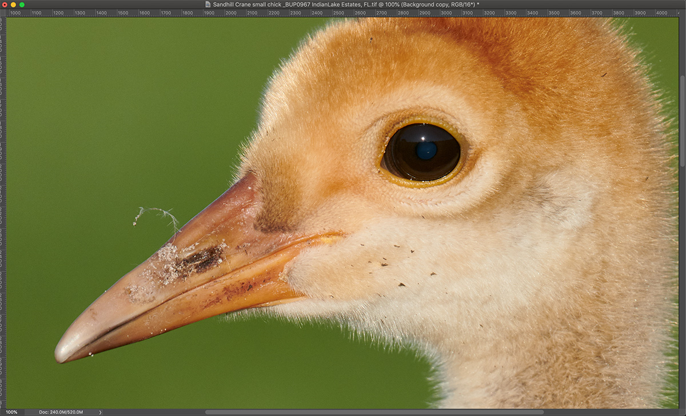
Task: Click the Doc: 240.0M/520.0M status readout
Action: click(61, 412)
